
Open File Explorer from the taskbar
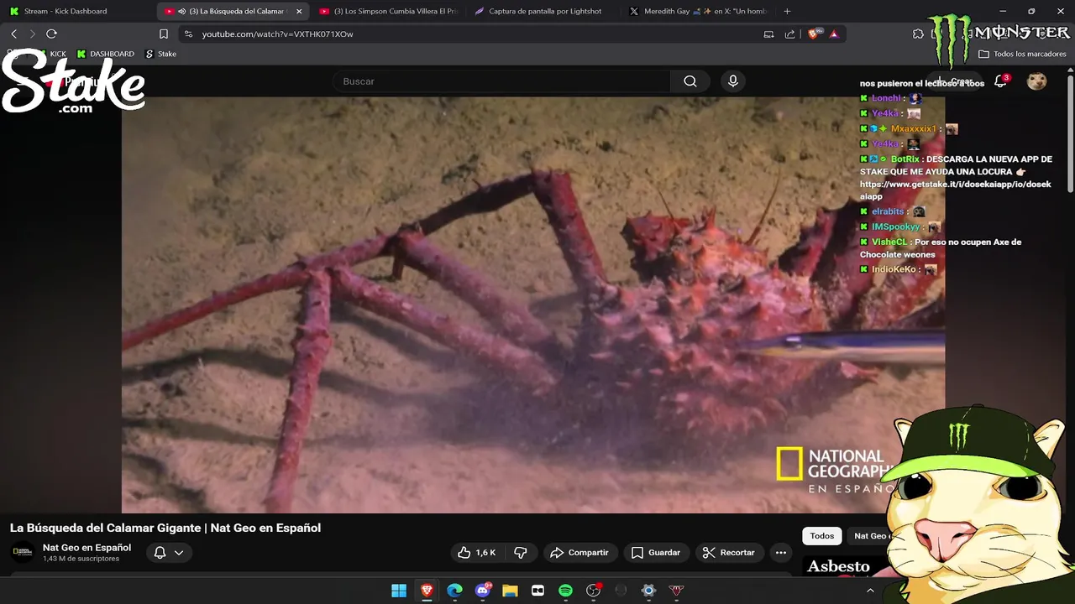pos(510,591)
